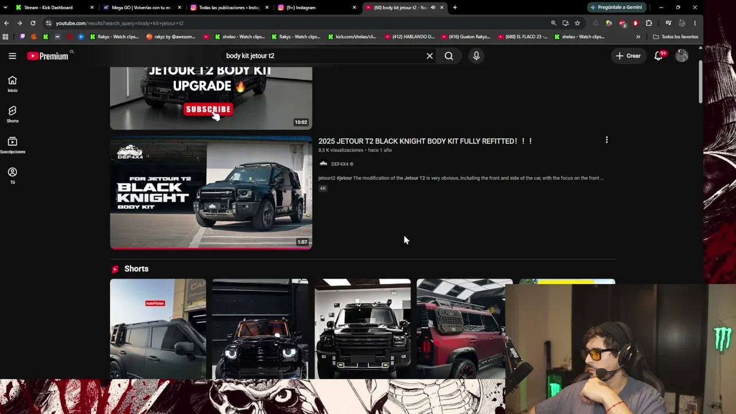Screen dimensions: 736x414
Task: Open the kick.com/shelao/cli... bookmark
Action: click(x=352, y=37)
